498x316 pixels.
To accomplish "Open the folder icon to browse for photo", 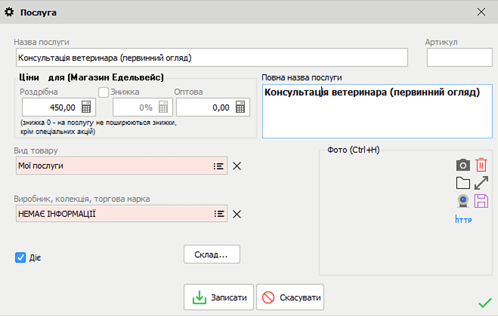I will (x=463, y=183).
